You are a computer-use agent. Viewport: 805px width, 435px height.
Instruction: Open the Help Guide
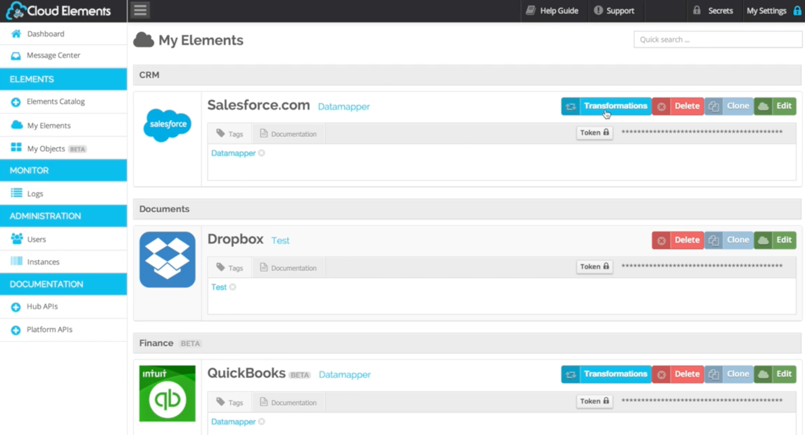click(x=552, y=10)
